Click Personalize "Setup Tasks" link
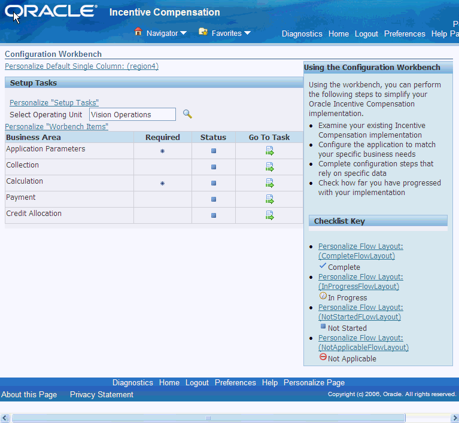 point(54,103)
